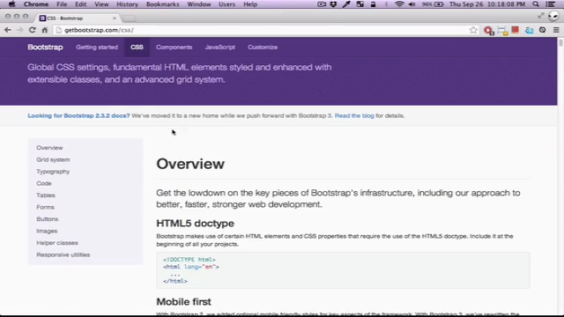Jump to Tables in sidebar
The width and height of the screenshot is (564, 317).
(x=46, y=195)
